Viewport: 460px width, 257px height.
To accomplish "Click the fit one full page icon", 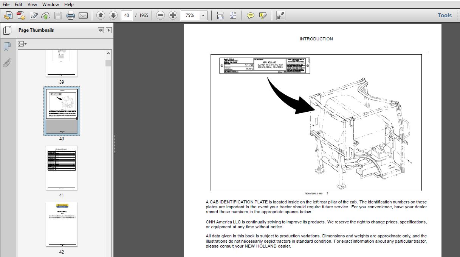I will coord(233,15).
